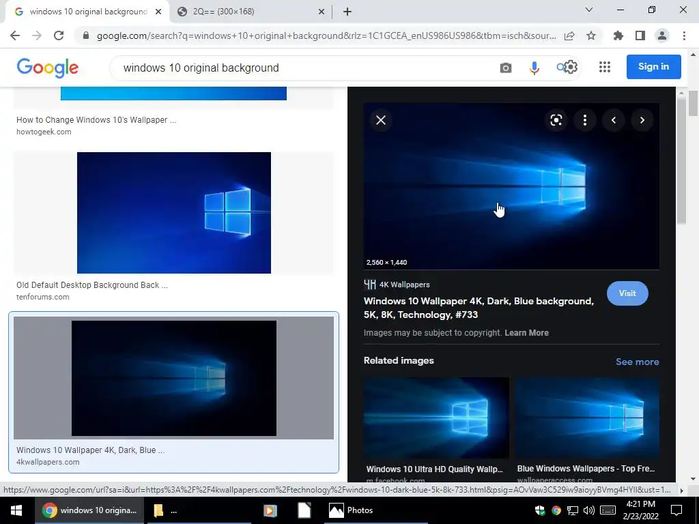
Task: Show next image in preview
Action: point(642,120)
